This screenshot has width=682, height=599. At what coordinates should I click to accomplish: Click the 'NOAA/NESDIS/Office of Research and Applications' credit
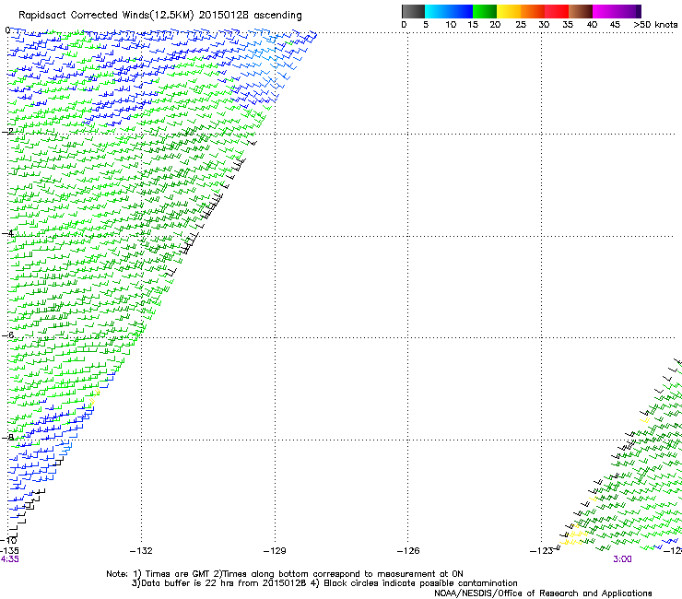543,593
